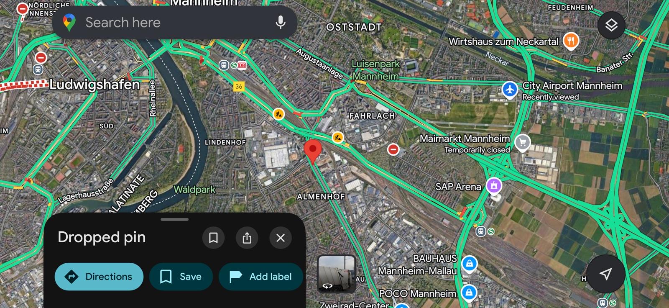Expand the bottom sheet drag handle
The width and height of the screenshot is (669, 308).
tap(174, 219)
